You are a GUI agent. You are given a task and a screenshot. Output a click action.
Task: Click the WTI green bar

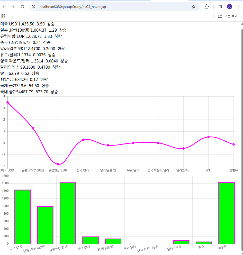point(204,243)
